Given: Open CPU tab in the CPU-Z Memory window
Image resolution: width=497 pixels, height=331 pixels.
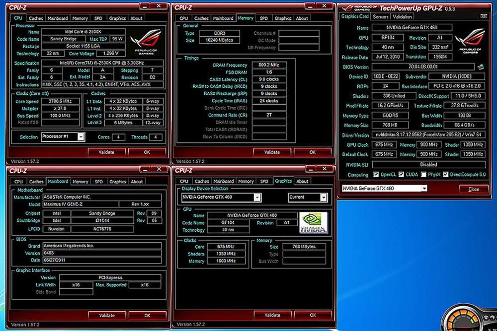Looking at the screenshot, I should click(183, 18).
